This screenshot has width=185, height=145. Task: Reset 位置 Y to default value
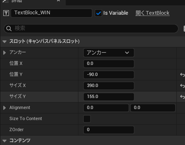(x=182, y=75)
